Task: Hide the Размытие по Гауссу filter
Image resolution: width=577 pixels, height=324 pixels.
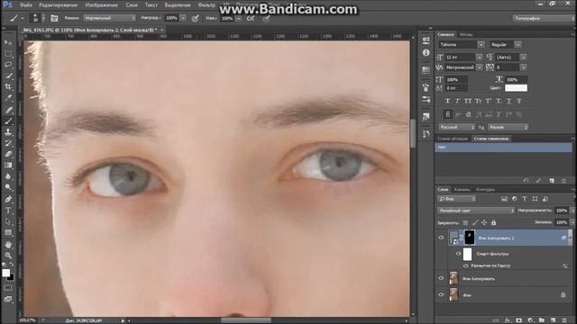Action: (465, 265)
